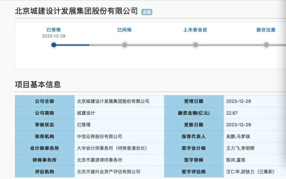Click the grey 提交注册 timeline dot

266,45
